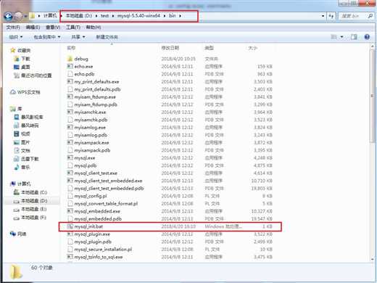
Task: Click the echo.exe application icon
Action: tap(70, 66)
